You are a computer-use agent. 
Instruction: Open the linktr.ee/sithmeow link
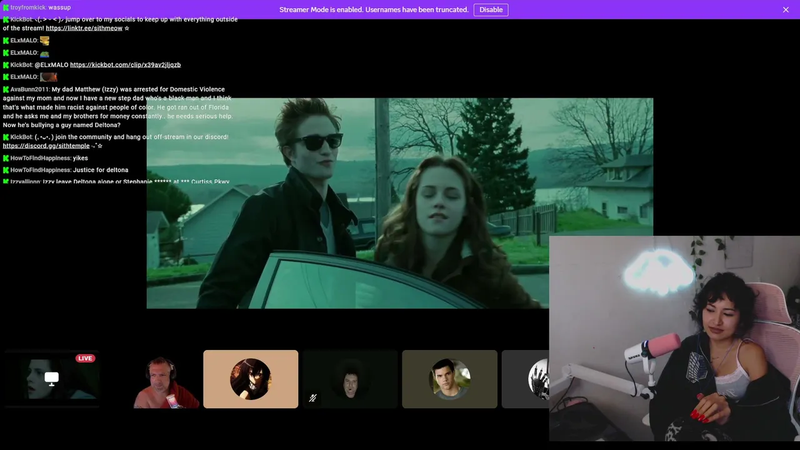coord(84,28)
